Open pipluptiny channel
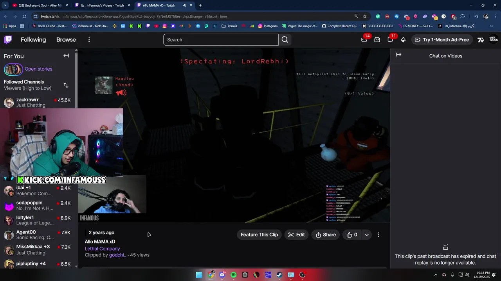Image resolution: width=501 pixels, height=281 pixels. [x=38, y=264]
